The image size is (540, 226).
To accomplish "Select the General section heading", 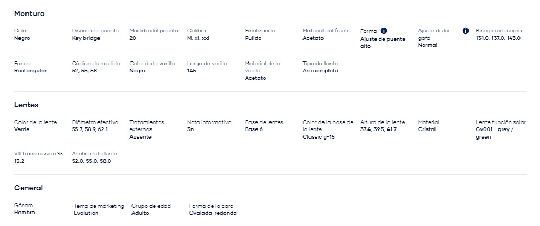I will pyautogui.click(x=28, y=188).
